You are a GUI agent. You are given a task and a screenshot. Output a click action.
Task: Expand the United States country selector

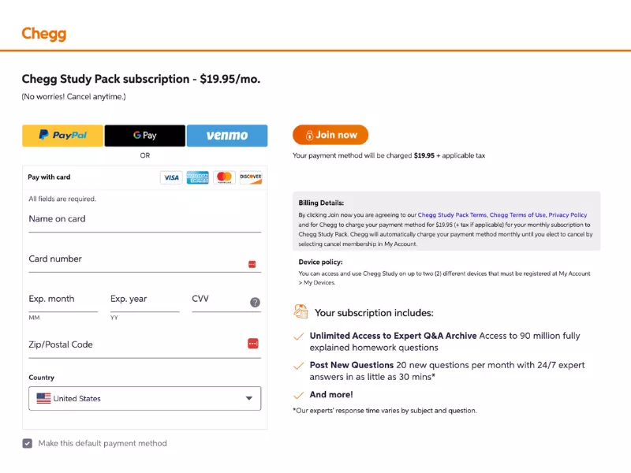(144, 398)
